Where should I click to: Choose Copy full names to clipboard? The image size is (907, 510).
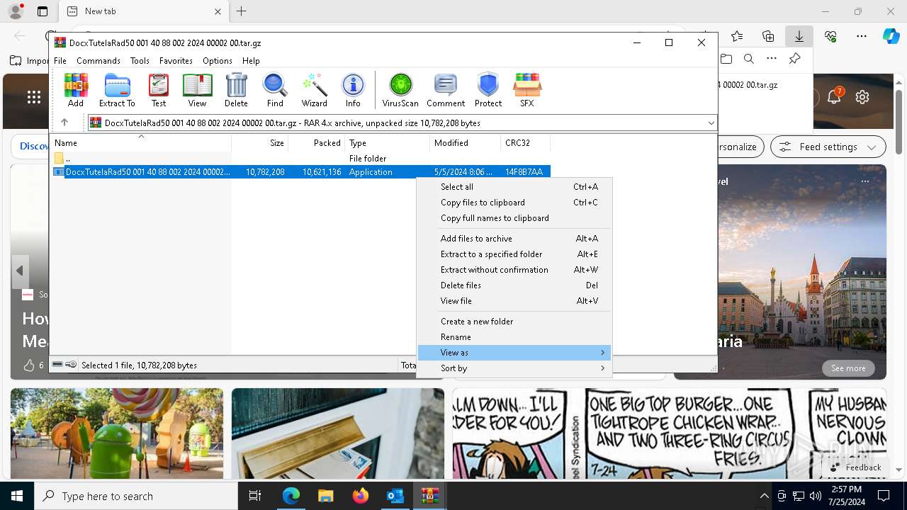click(514, 218)
